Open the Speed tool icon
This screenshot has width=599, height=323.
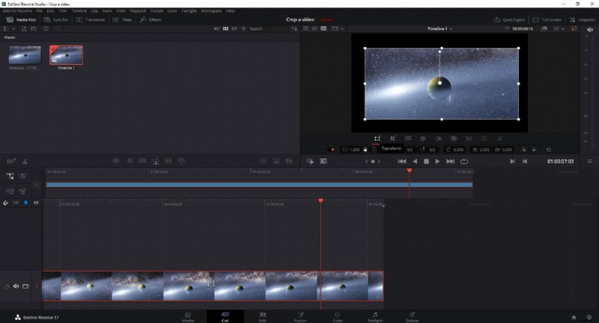pos(438,138)
